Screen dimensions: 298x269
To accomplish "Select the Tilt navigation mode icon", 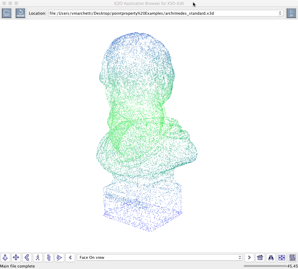I will point(27,257).
